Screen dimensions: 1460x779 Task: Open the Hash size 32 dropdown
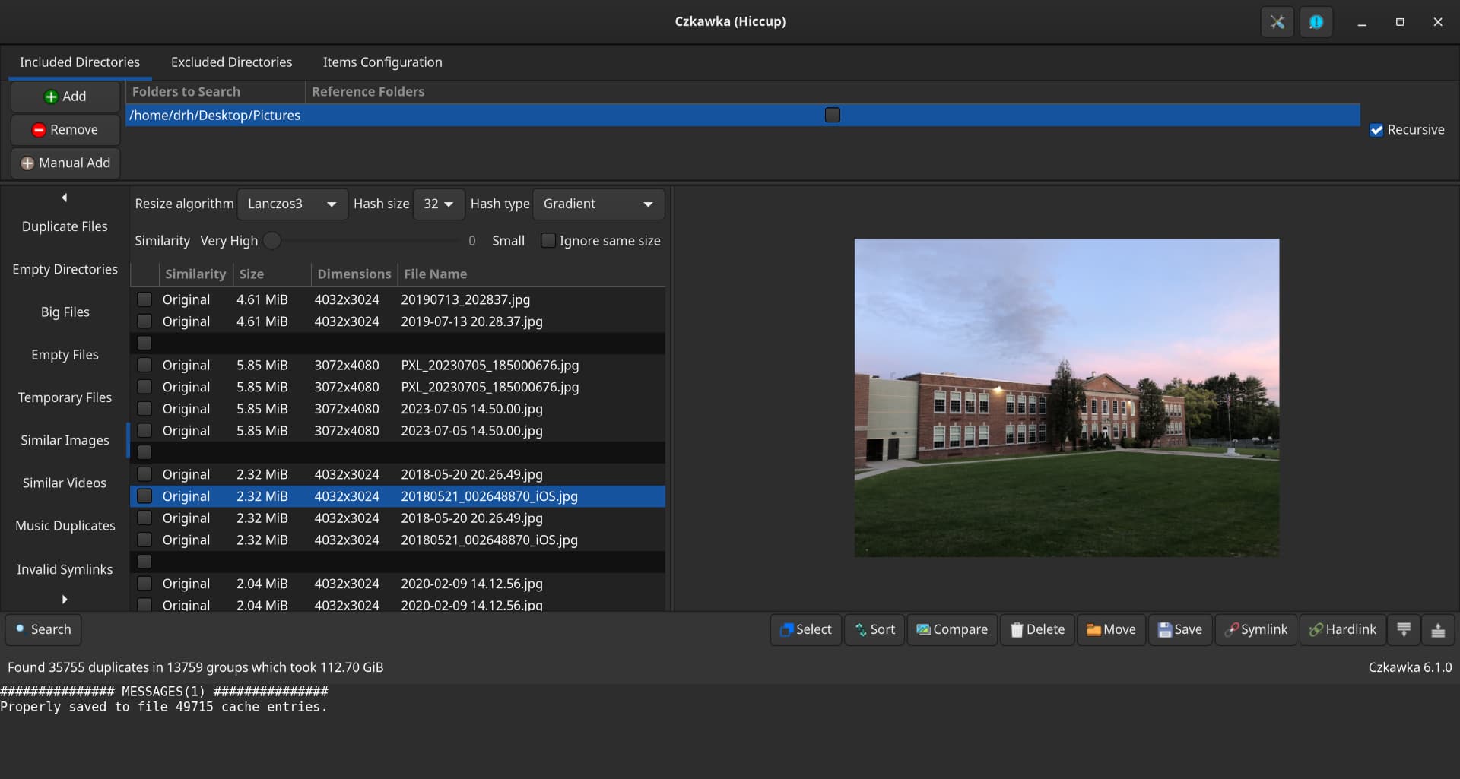click(x=439, y=204)
